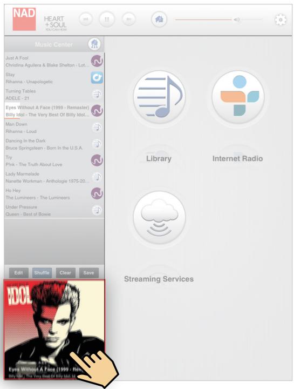Image resolution: width=294 pixels, height=389 pixels.
Task: Click the NAD logo
Action: [24, 19]
